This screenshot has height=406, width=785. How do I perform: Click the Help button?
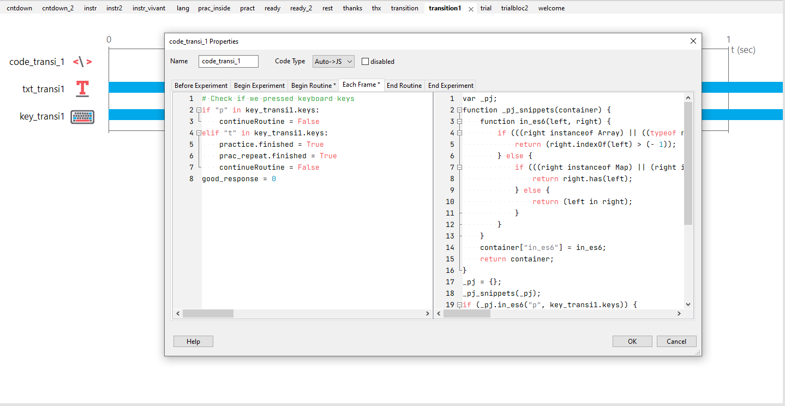(x=193, y=341)
